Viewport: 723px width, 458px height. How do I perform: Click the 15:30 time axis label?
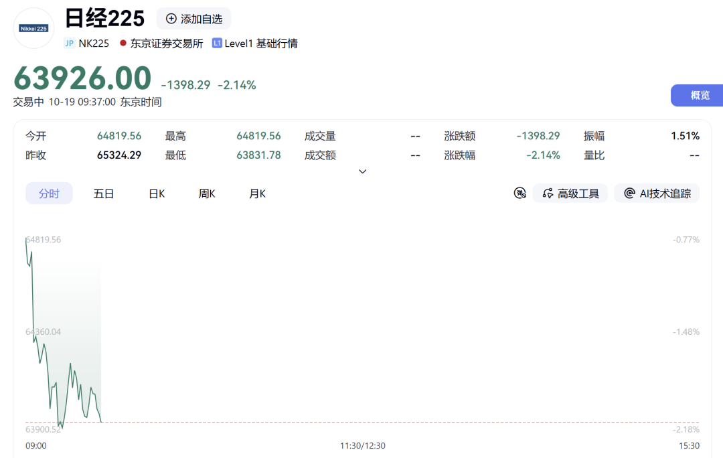(689, 445)
